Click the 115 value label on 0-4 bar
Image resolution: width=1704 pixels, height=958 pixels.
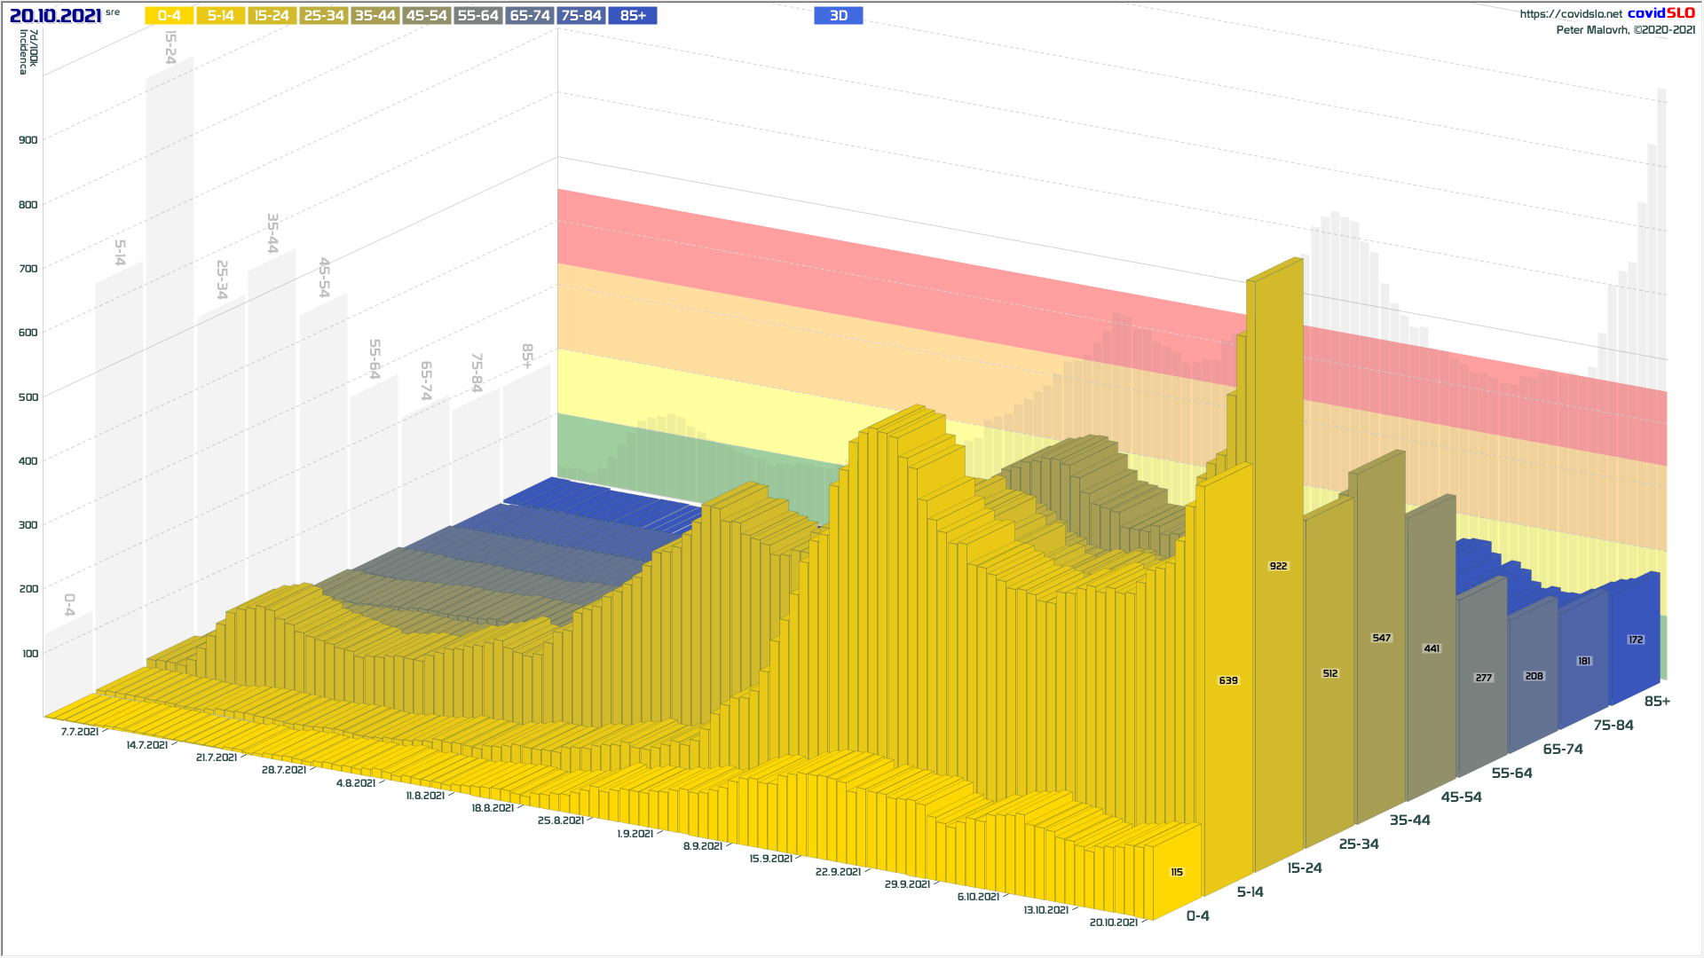(x=1177, y=872)
